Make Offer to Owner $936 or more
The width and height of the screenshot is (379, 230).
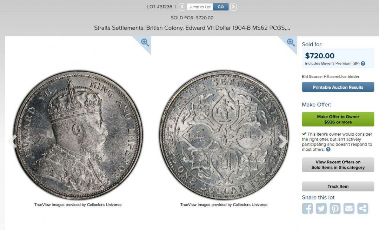click(338, 119)
